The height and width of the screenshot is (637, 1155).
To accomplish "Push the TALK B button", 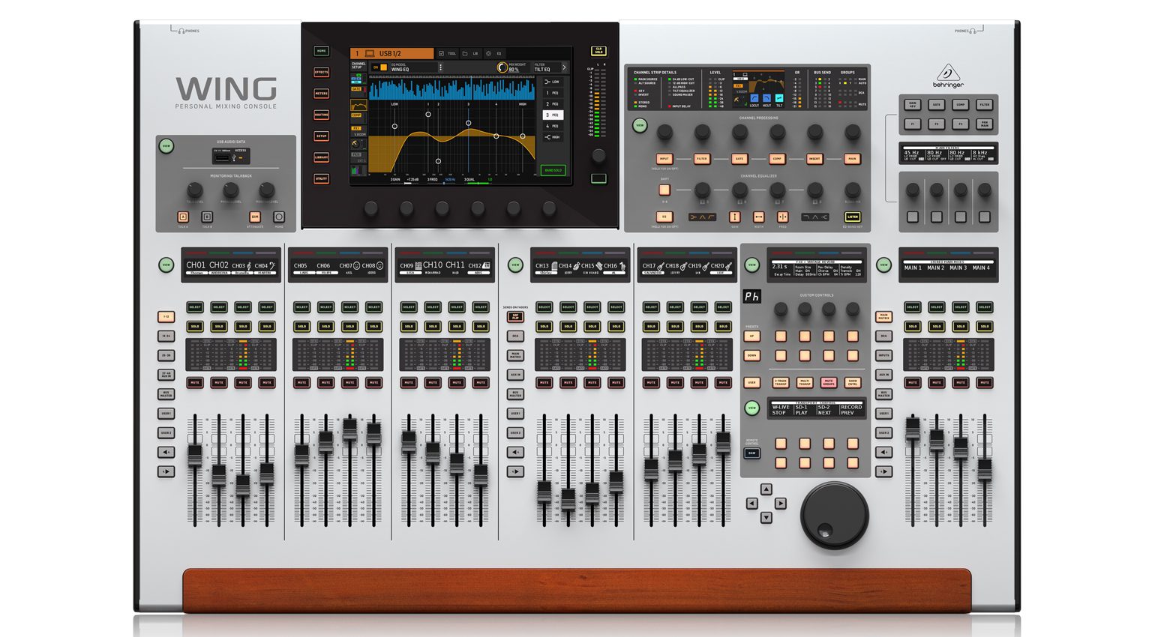I will click(207, 217).
